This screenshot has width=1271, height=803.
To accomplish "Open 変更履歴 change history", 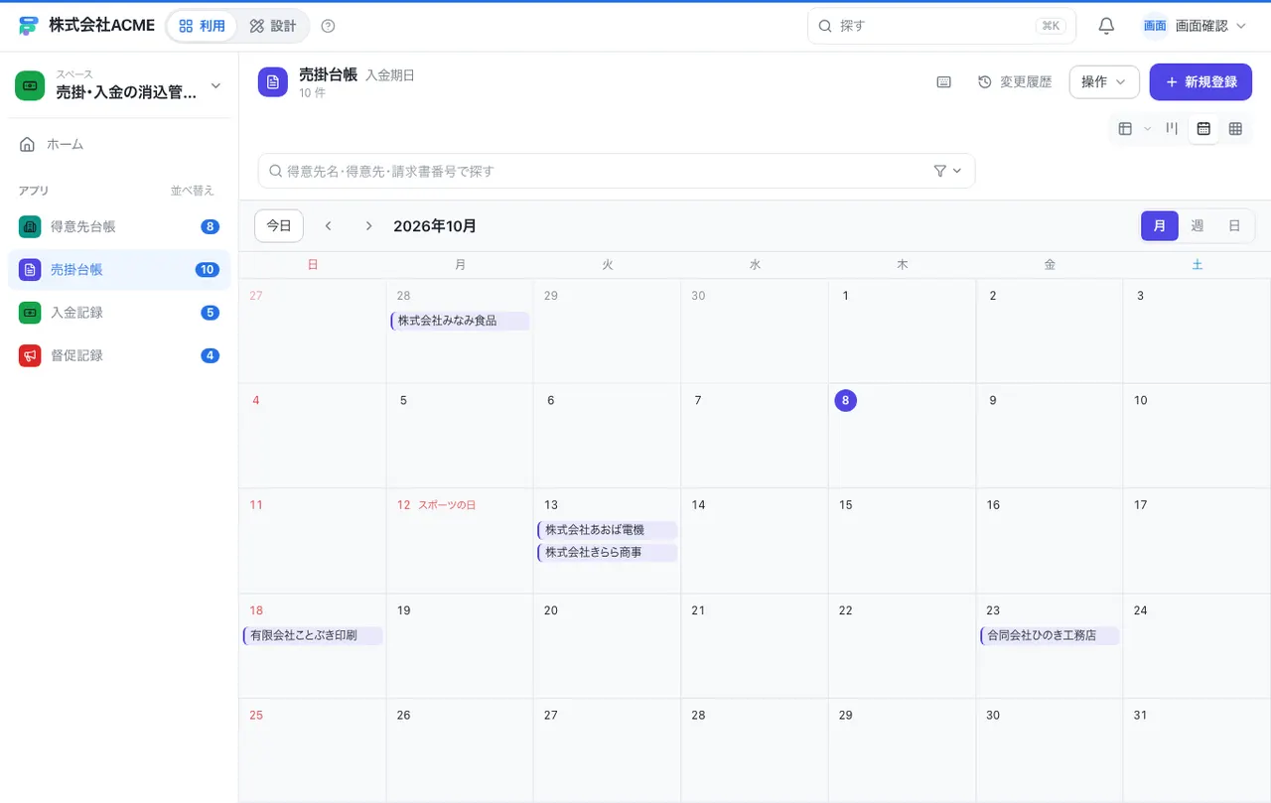I will pyautogui.click(x=1015, y=82).
